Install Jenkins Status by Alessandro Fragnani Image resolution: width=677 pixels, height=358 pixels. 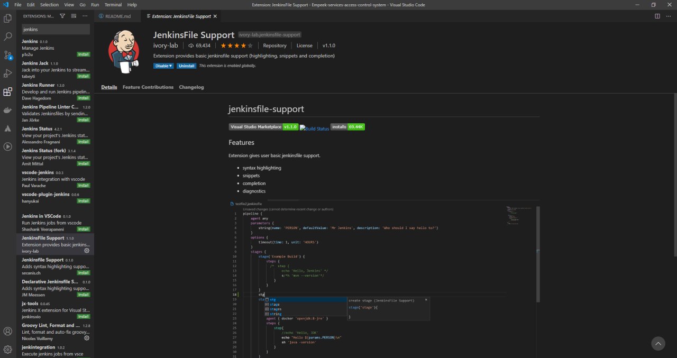(x=84, y=142)
